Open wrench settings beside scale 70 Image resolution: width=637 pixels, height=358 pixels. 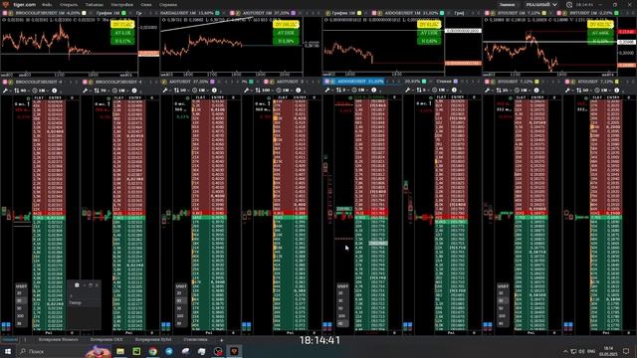tap(86, 90)
